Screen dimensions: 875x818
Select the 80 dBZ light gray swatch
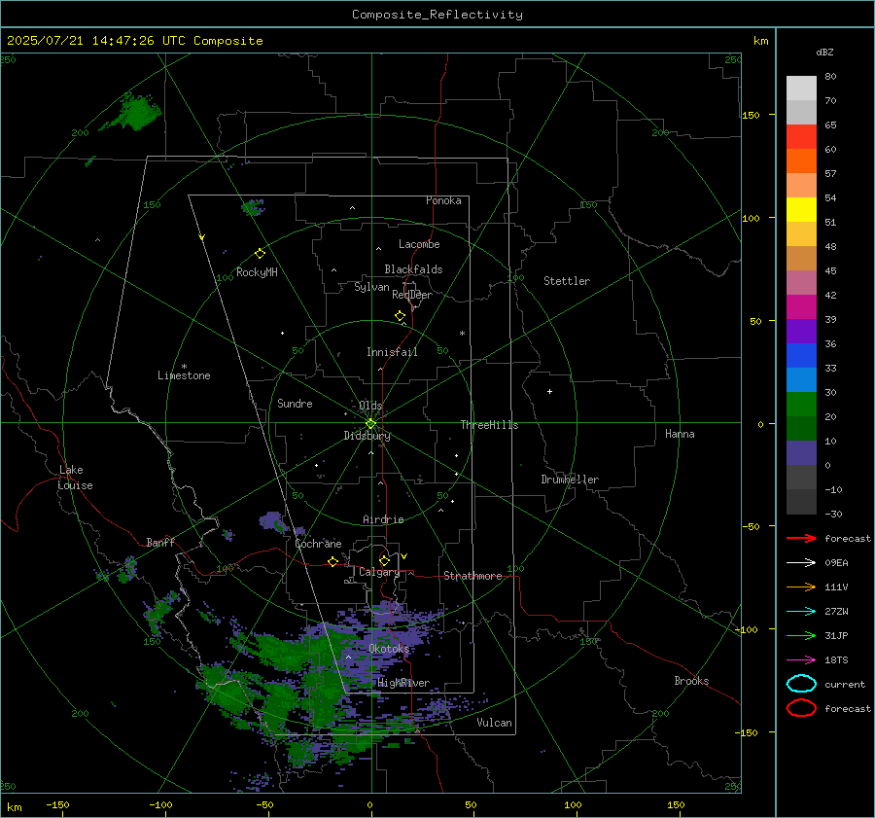[801, 88]
